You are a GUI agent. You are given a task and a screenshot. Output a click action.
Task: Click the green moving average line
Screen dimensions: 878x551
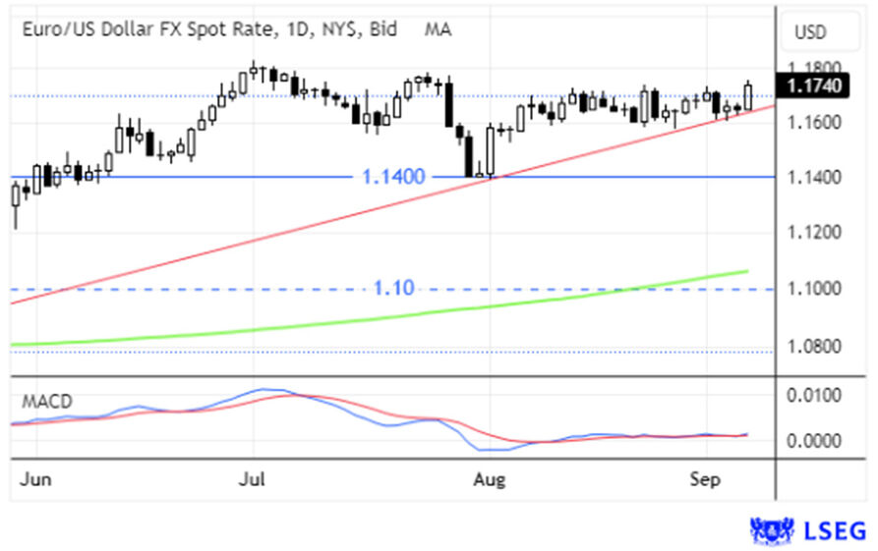tap(380, 319)
